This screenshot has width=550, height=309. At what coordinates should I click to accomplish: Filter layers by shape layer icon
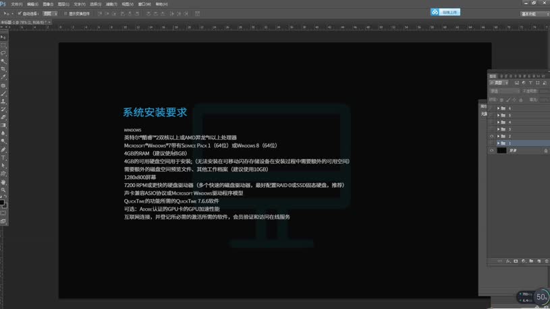coord(538,83)
